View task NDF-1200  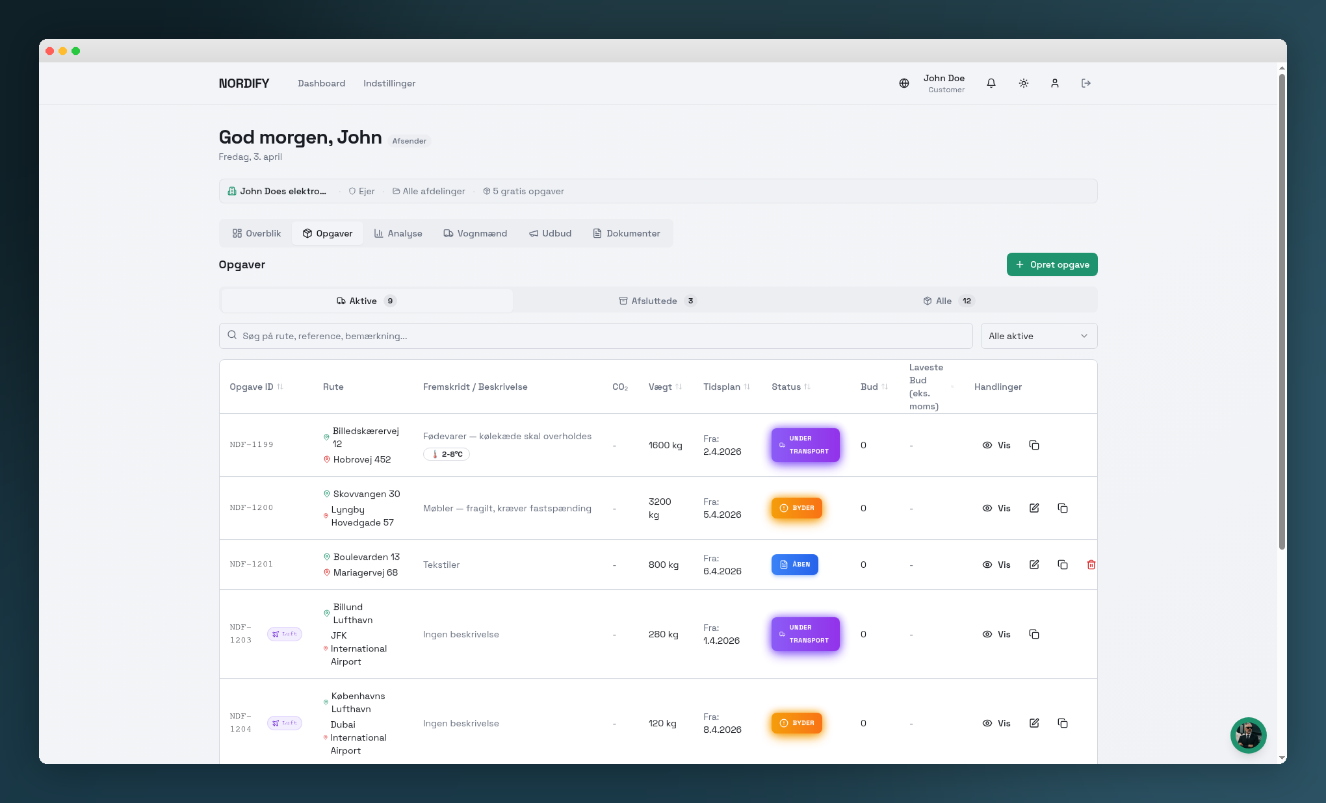point(996,508)
